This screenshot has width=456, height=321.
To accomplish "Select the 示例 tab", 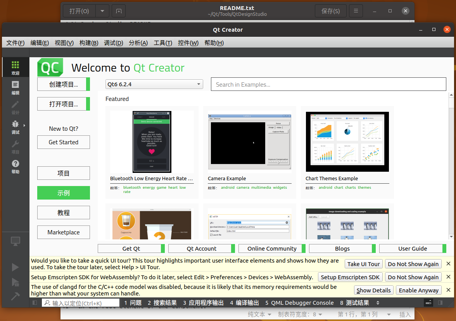I will point(64,193).
